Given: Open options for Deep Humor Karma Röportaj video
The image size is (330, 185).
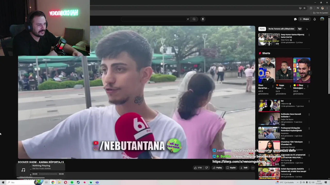Looking at the screenshot, I should pos(309,35).
